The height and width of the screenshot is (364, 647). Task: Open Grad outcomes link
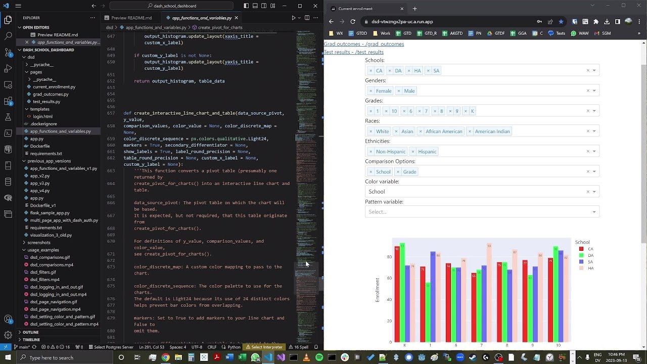(364, 44)
